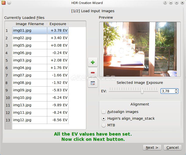Click the Next > button

tap(152, 148)
